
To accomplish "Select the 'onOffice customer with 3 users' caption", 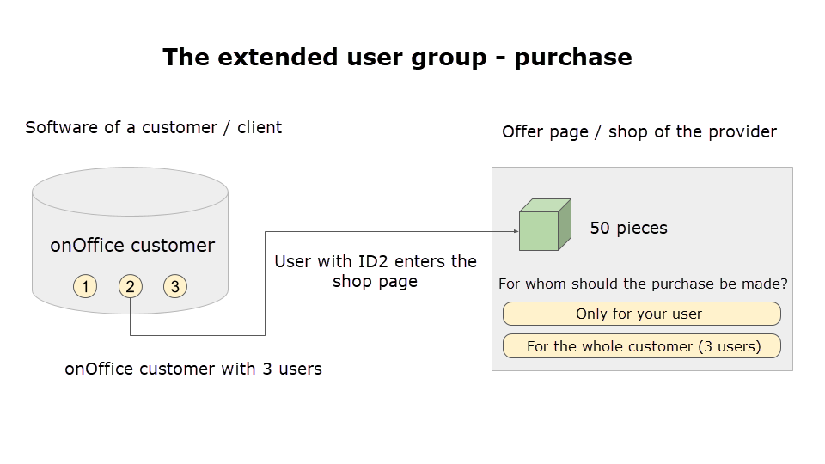I will pyautogui.click(x=193, y=369).
